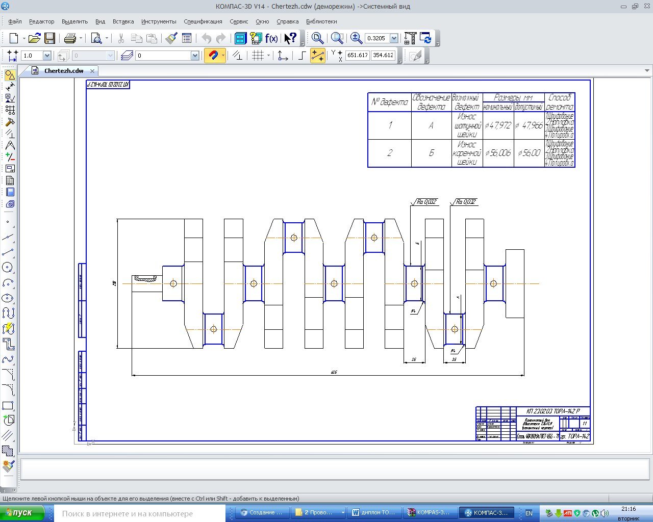Click the f(x) variables icon

pos(271,38)
